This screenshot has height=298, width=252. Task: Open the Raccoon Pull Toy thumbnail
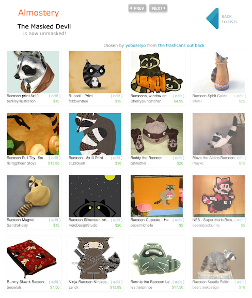33,134
